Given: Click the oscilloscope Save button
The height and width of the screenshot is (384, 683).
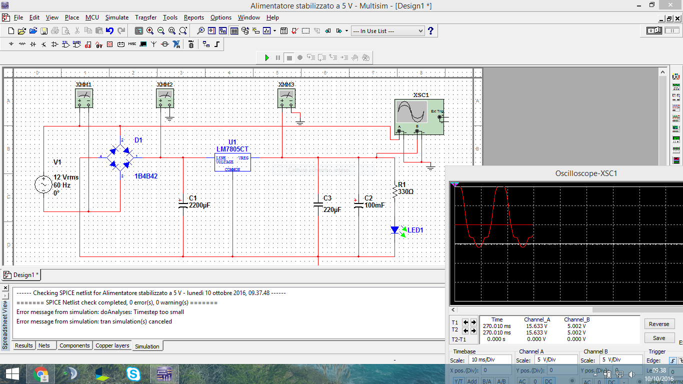Looking at the screenshot, I should [x=659, y=338].
